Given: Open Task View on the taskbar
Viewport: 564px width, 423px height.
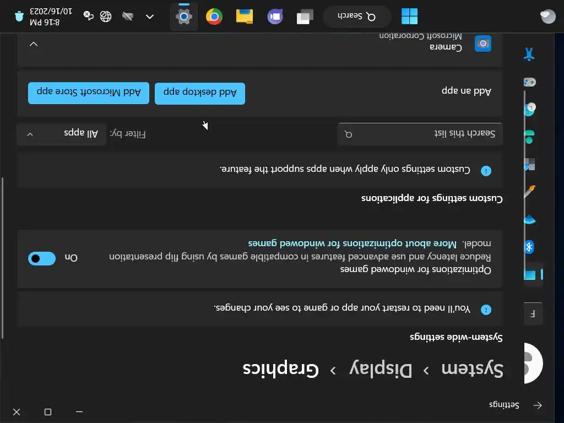Looking at the screenshot, I should [x=305, y=17].
